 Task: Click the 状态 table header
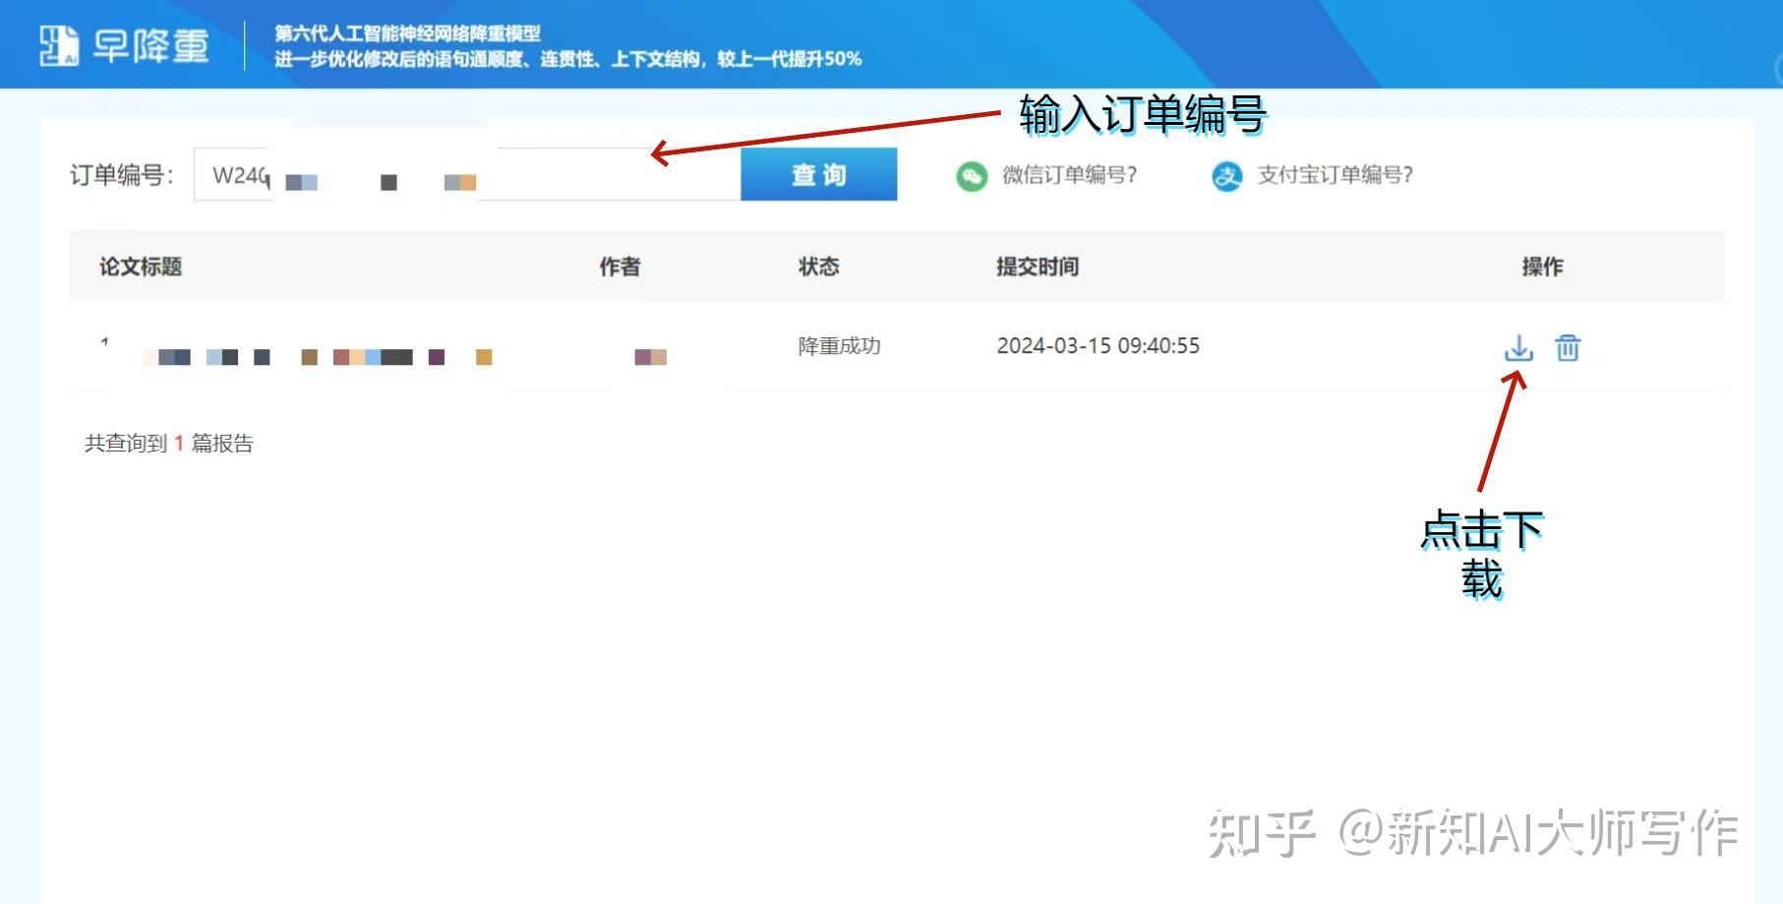point(817,266)
